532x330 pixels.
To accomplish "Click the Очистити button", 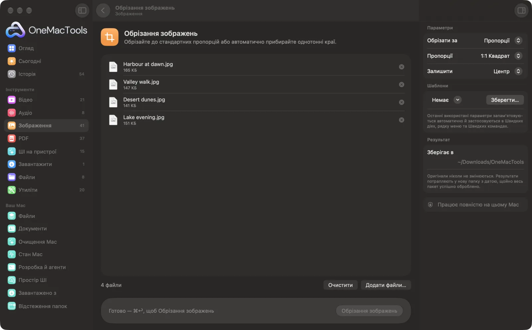I will [340, 285].
